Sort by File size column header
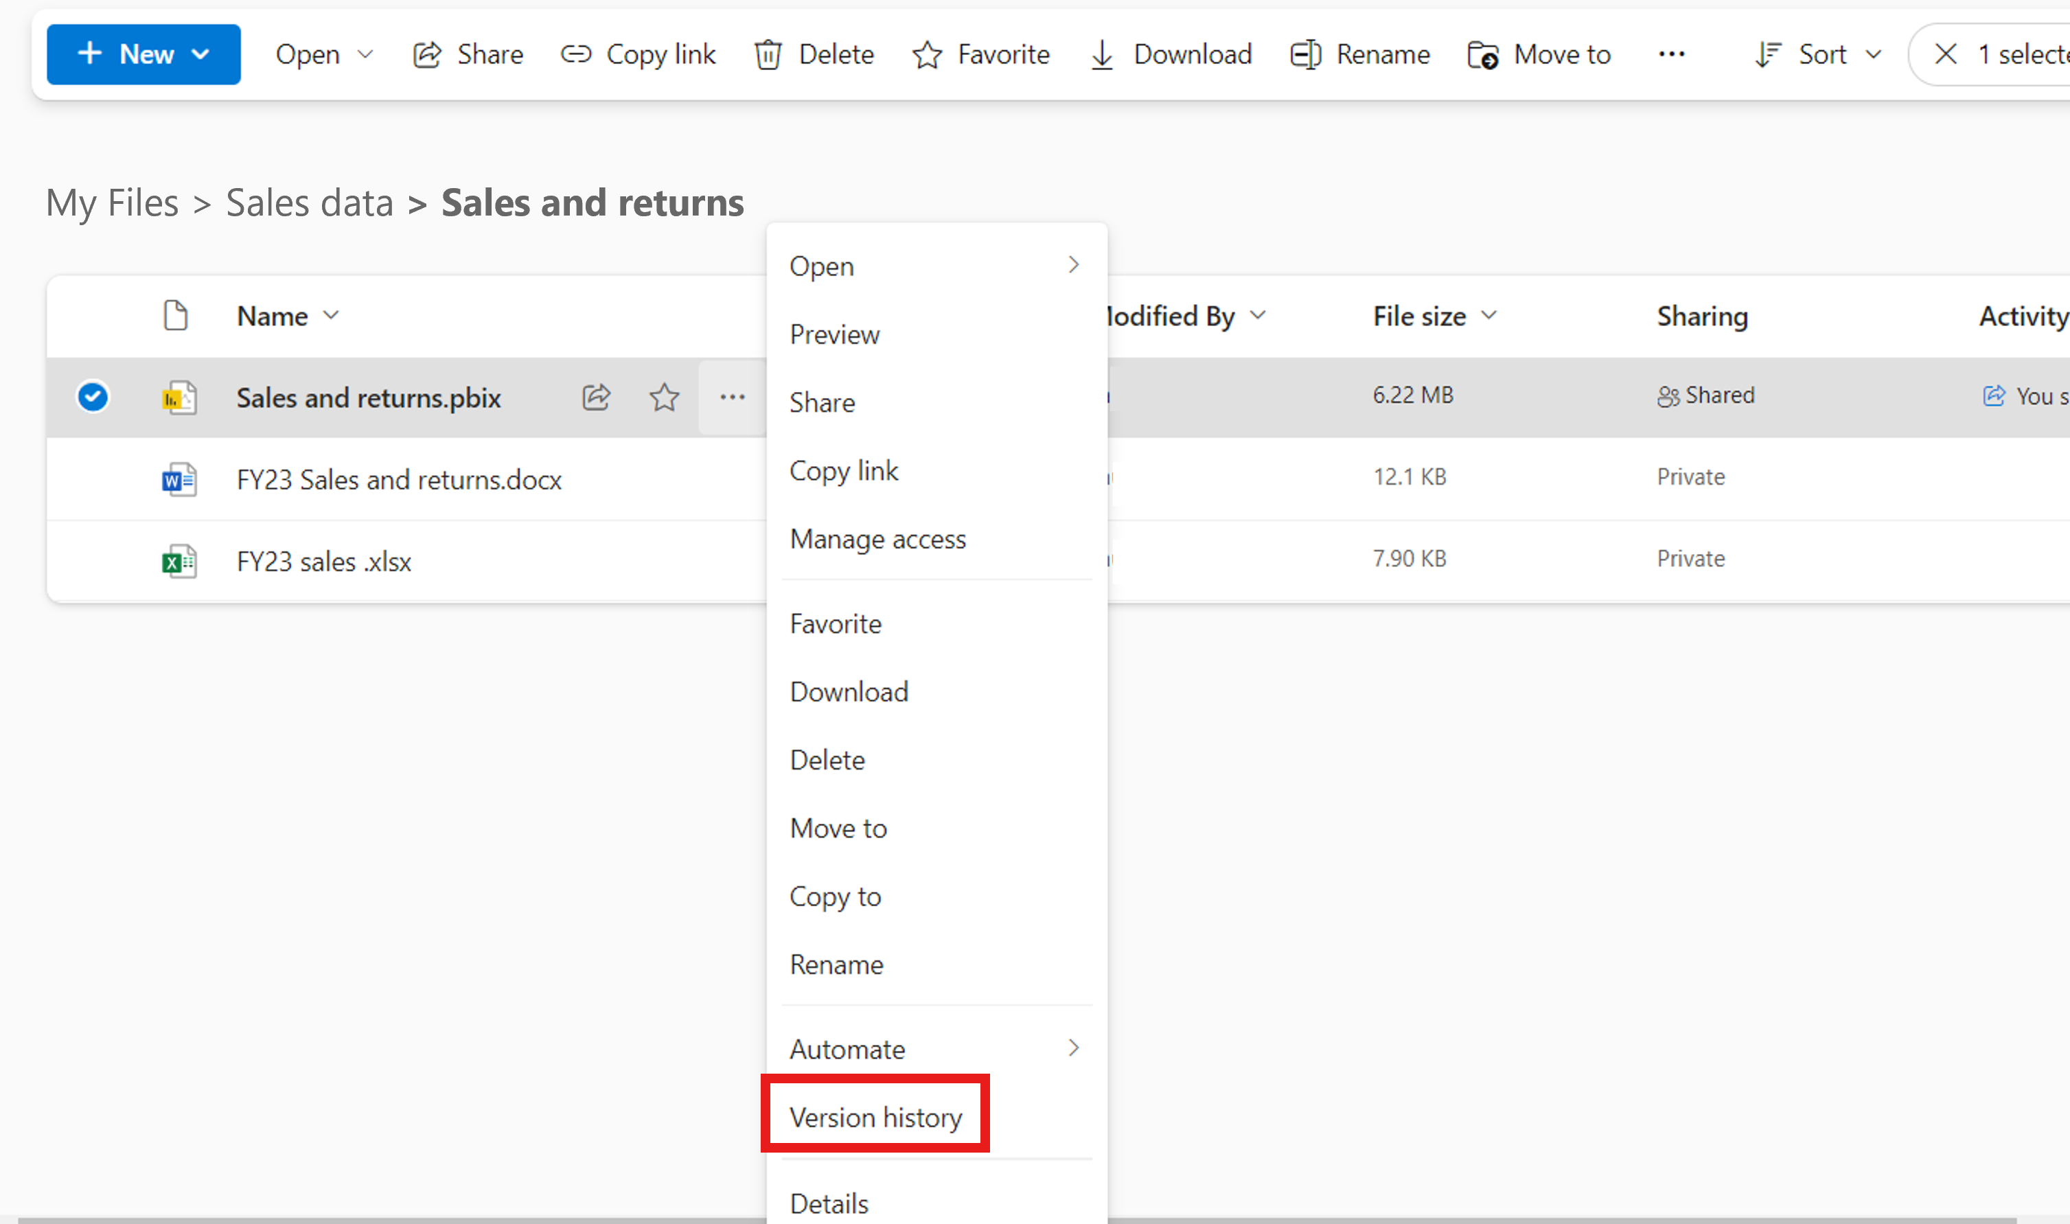This screenshot has height=1224, width=2070. 1419,316
